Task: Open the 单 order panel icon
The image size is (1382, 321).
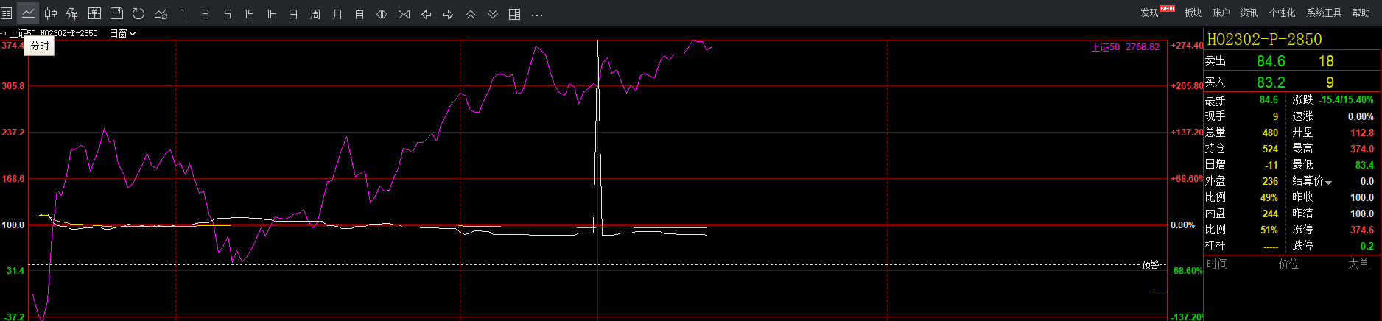Action: tap(94, 13)
